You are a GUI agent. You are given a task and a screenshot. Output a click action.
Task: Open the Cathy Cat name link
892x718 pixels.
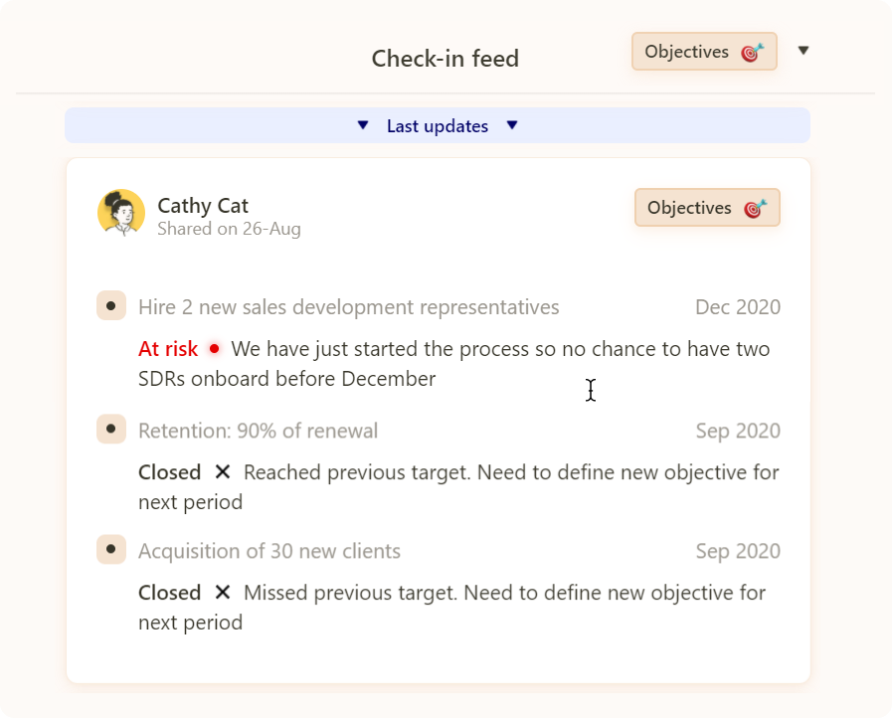click(x=203, y=206)
